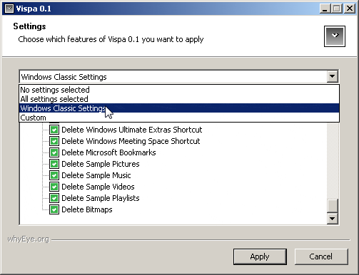Uncheck Delete Microsoft Bookmarks option

pos(54,152)
